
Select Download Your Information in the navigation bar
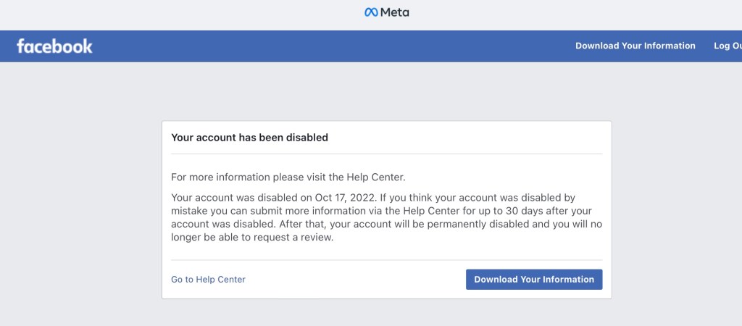pos(635,46)
